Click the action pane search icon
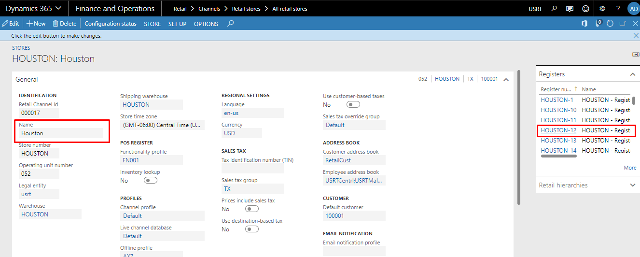This screenshot has width=640, height=257. click(x=230, y=23)
